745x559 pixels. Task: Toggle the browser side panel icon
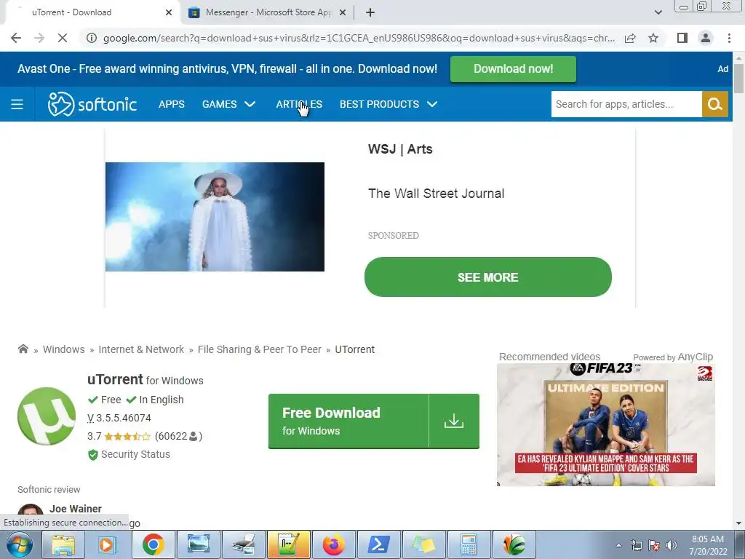tap(682, 38)
